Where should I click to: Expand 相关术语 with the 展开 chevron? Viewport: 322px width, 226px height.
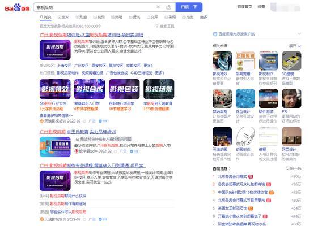click(295, 46)
